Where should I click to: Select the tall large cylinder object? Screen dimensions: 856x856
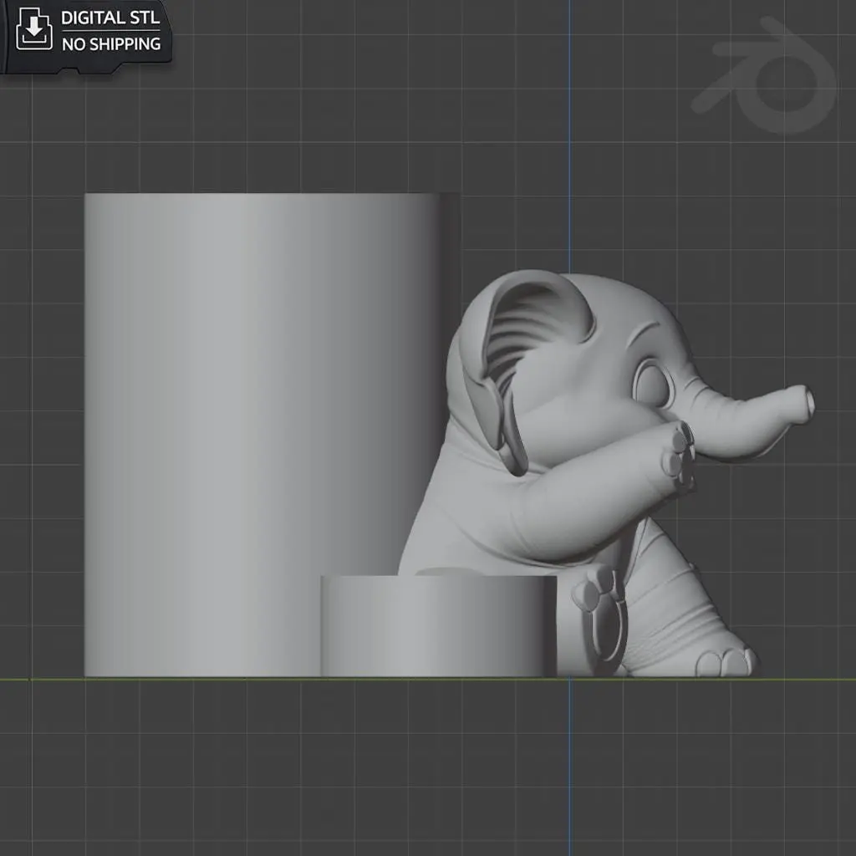pos(272,435)
